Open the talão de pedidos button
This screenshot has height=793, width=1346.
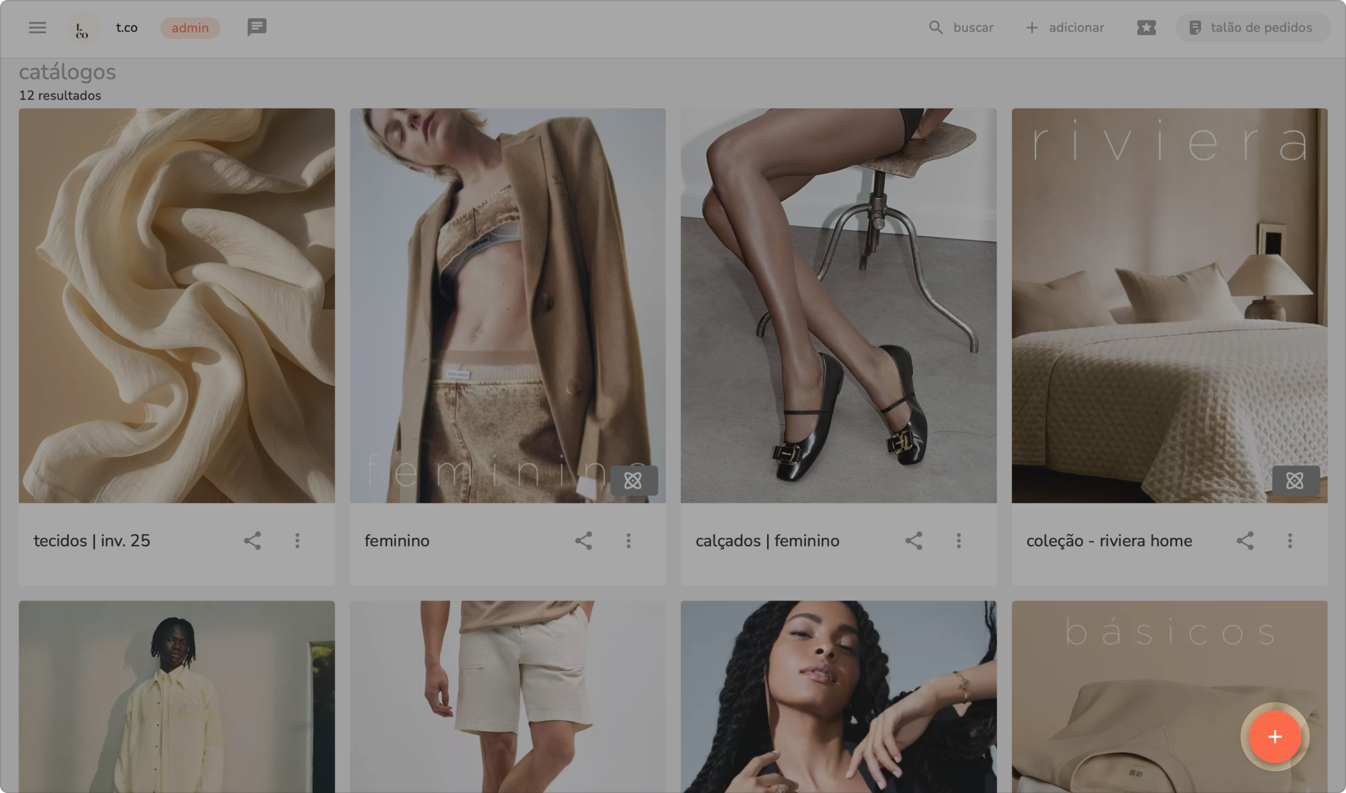pos(1251,27)
